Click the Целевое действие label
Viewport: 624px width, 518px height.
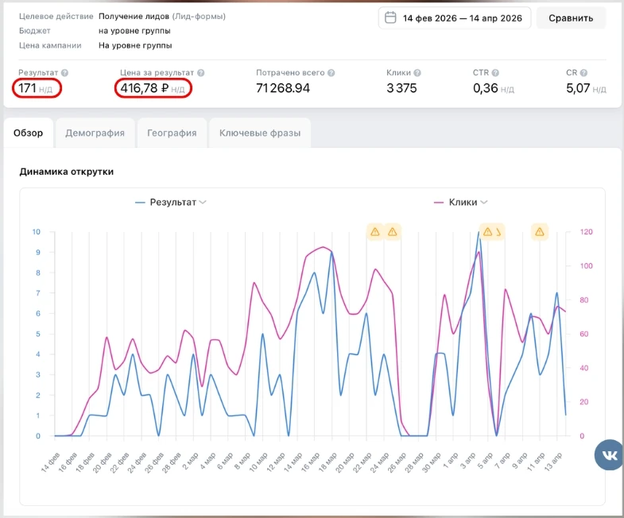click(x=56, y=17)
